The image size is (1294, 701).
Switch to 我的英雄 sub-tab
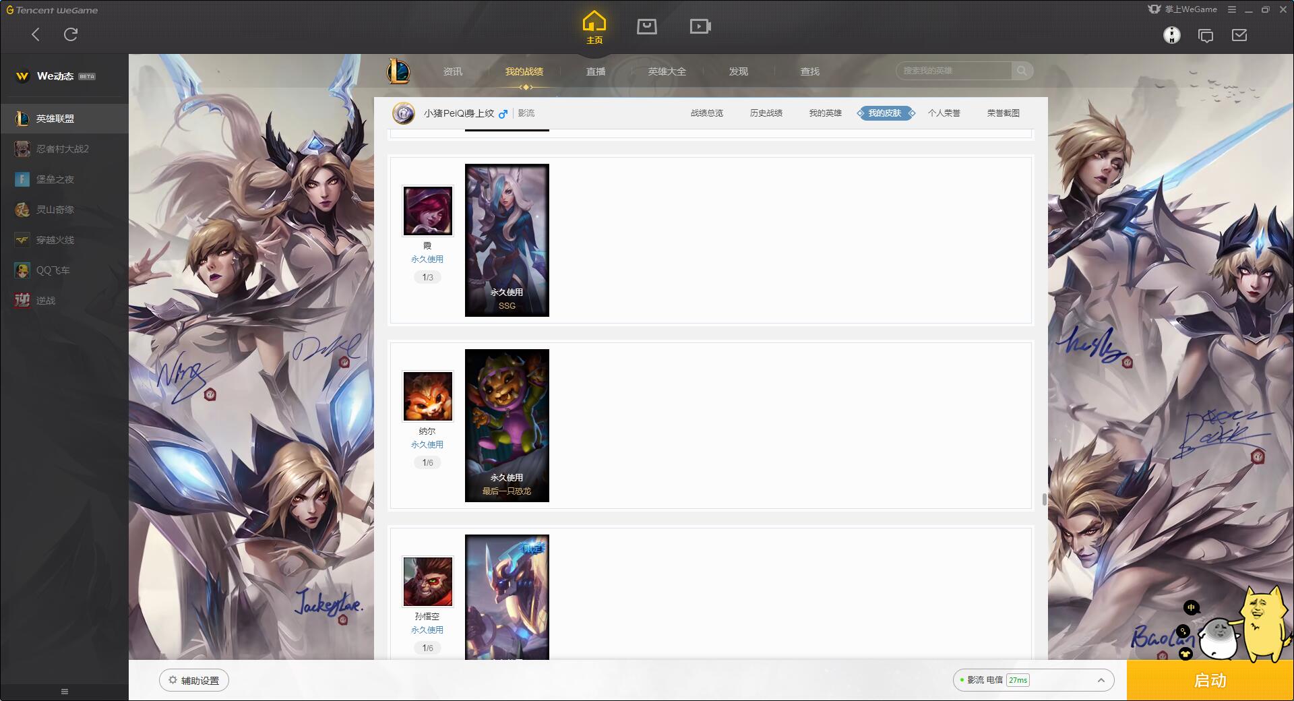pyautogui.click(x=826, y=113)
